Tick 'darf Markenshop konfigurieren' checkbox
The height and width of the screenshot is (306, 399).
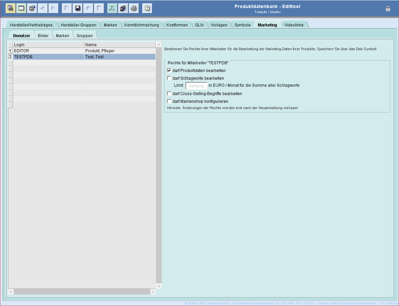pyautogui.click(x=169, y=101)
